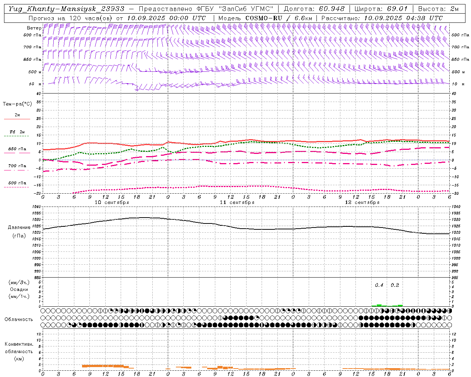This screenshot has height=377, width=471.
Task: Select the provider text ФГБУ "ЗапСиб УГМС"
Action: click(x=235, y=9)
